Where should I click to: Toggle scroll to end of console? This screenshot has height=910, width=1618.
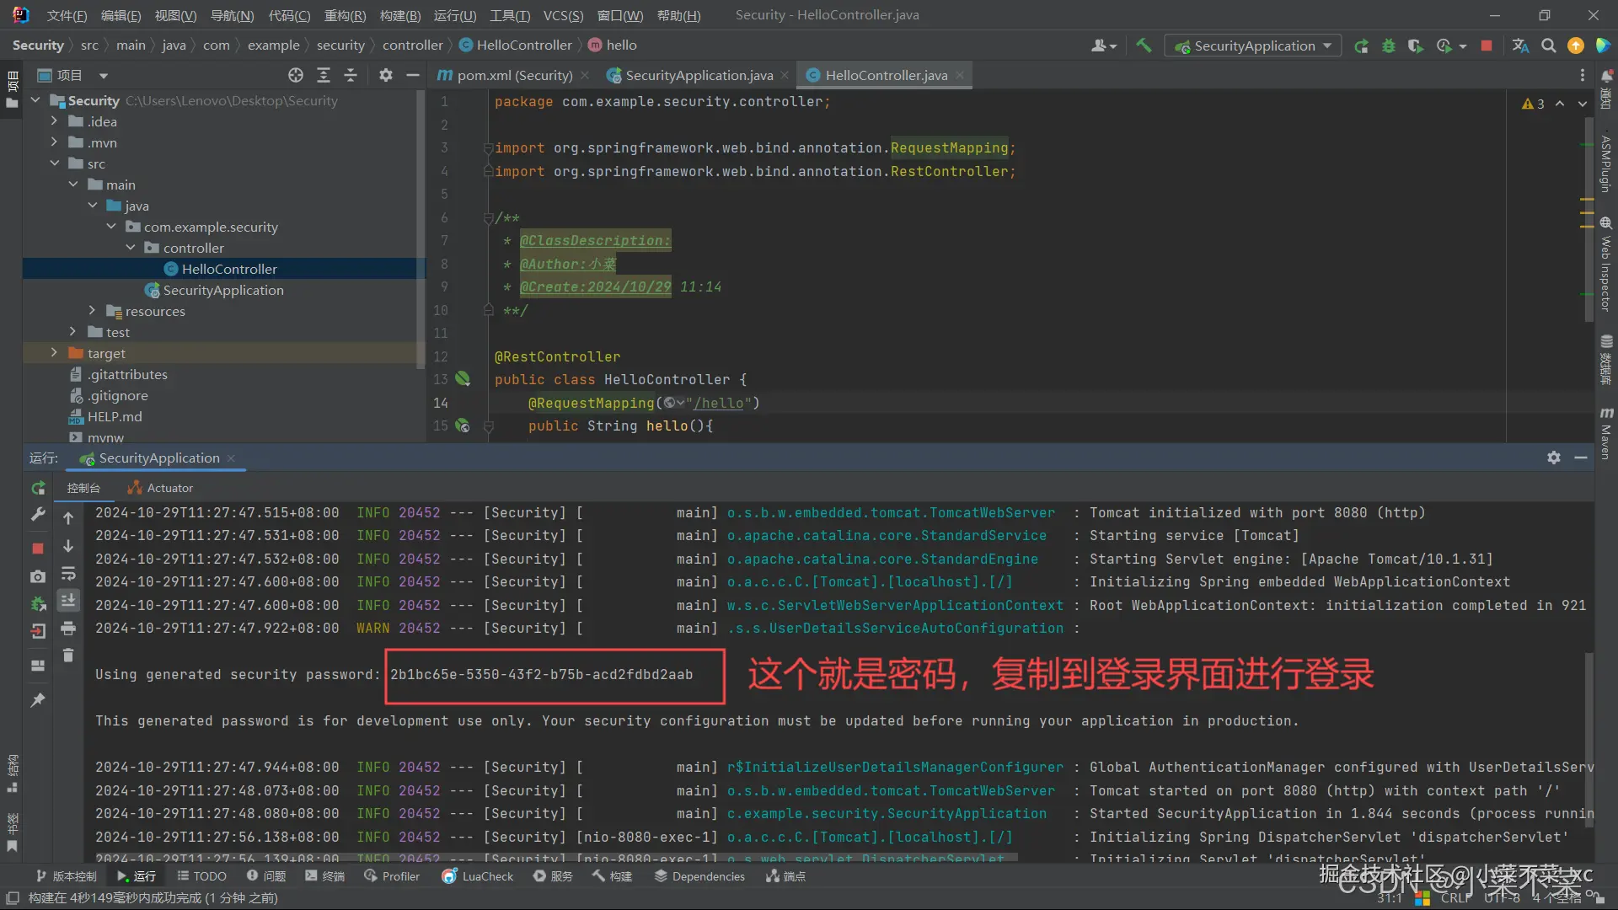68,601
